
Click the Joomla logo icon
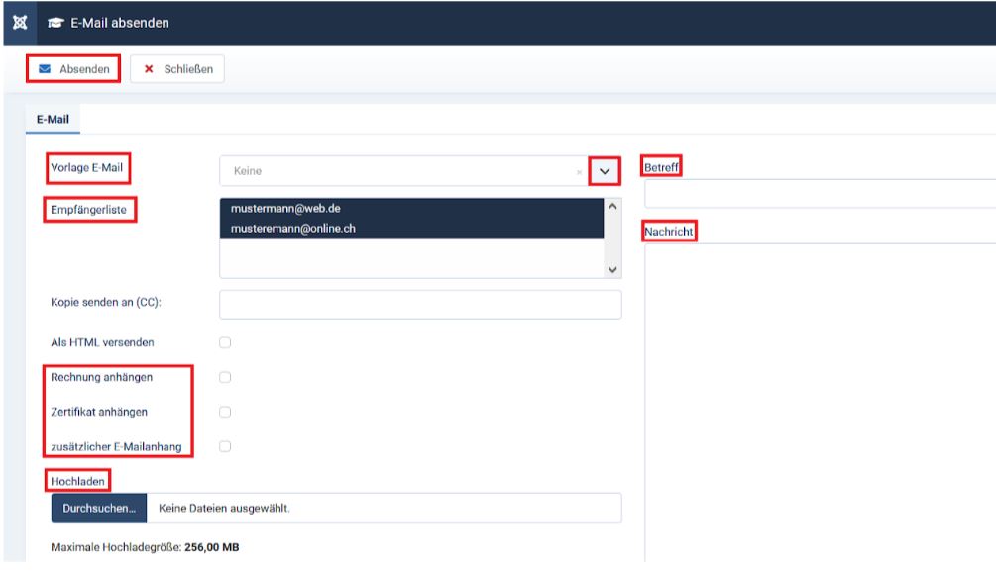19,22
